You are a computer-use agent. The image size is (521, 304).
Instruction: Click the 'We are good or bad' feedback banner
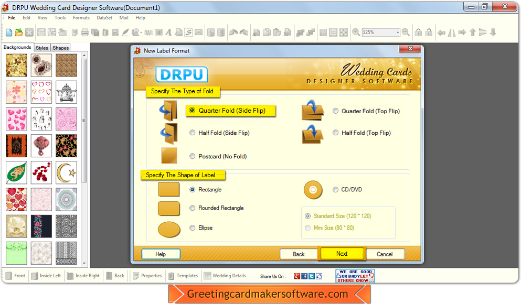[x=355, y=276]
